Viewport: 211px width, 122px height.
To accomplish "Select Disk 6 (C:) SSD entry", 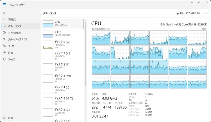I will pyautogui.click(x=62, y=112).
